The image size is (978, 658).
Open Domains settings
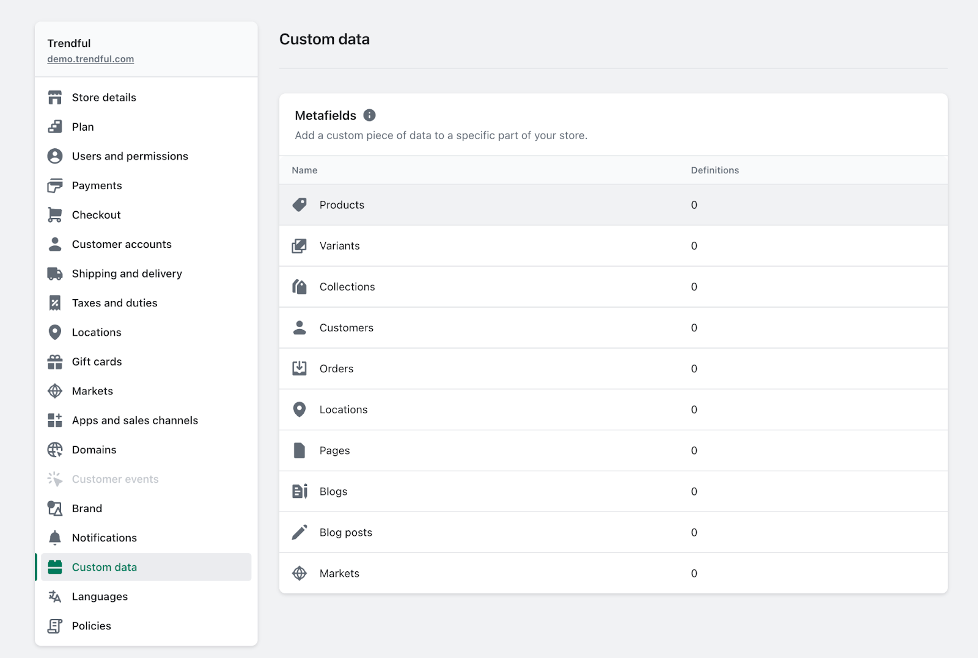[x=146, y=450]
